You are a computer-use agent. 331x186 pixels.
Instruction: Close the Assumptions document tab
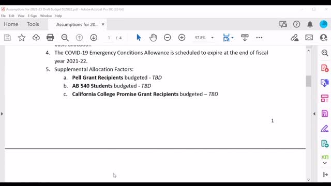pyautogui.click(x=103, y=24)
